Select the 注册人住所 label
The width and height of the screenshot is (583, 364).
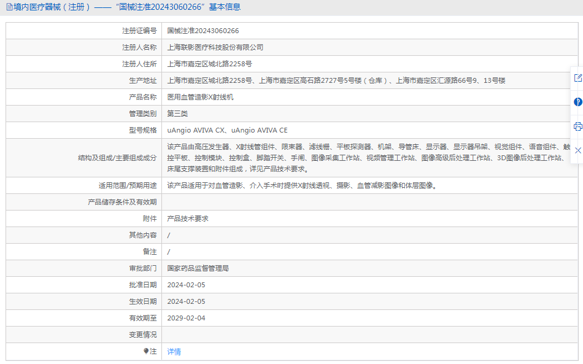coord(139,64)
